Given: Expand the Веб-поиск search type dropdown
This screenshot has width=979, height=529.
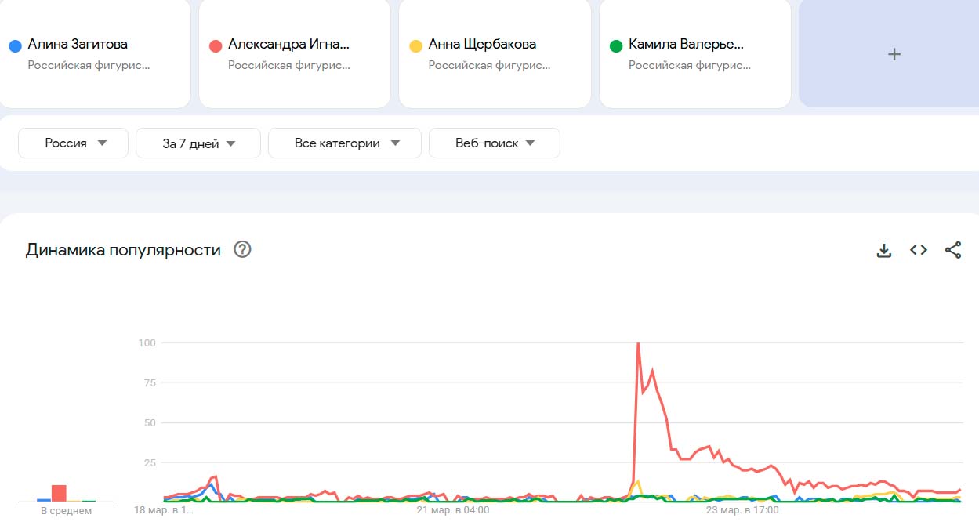Looking at the screenshot, I should click(495, 143).
